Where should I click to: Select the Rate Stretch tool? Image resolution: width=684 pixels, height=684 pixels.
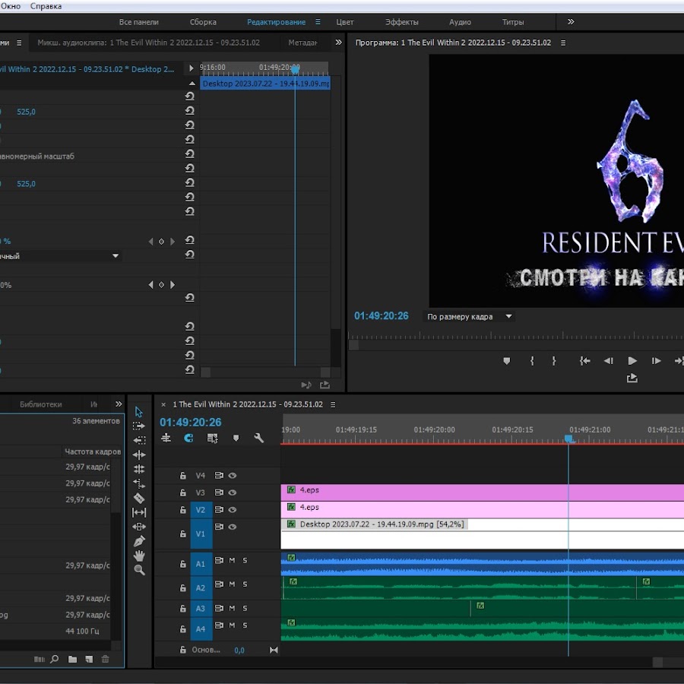pyautogui.click(x=139, y=484)
